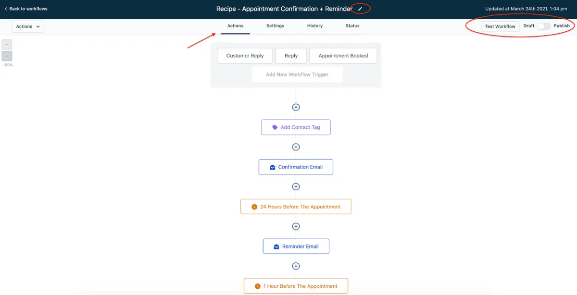577x295 pixels.
Task: Open the Actions dropdown menu
Action: tap(28, 26)
